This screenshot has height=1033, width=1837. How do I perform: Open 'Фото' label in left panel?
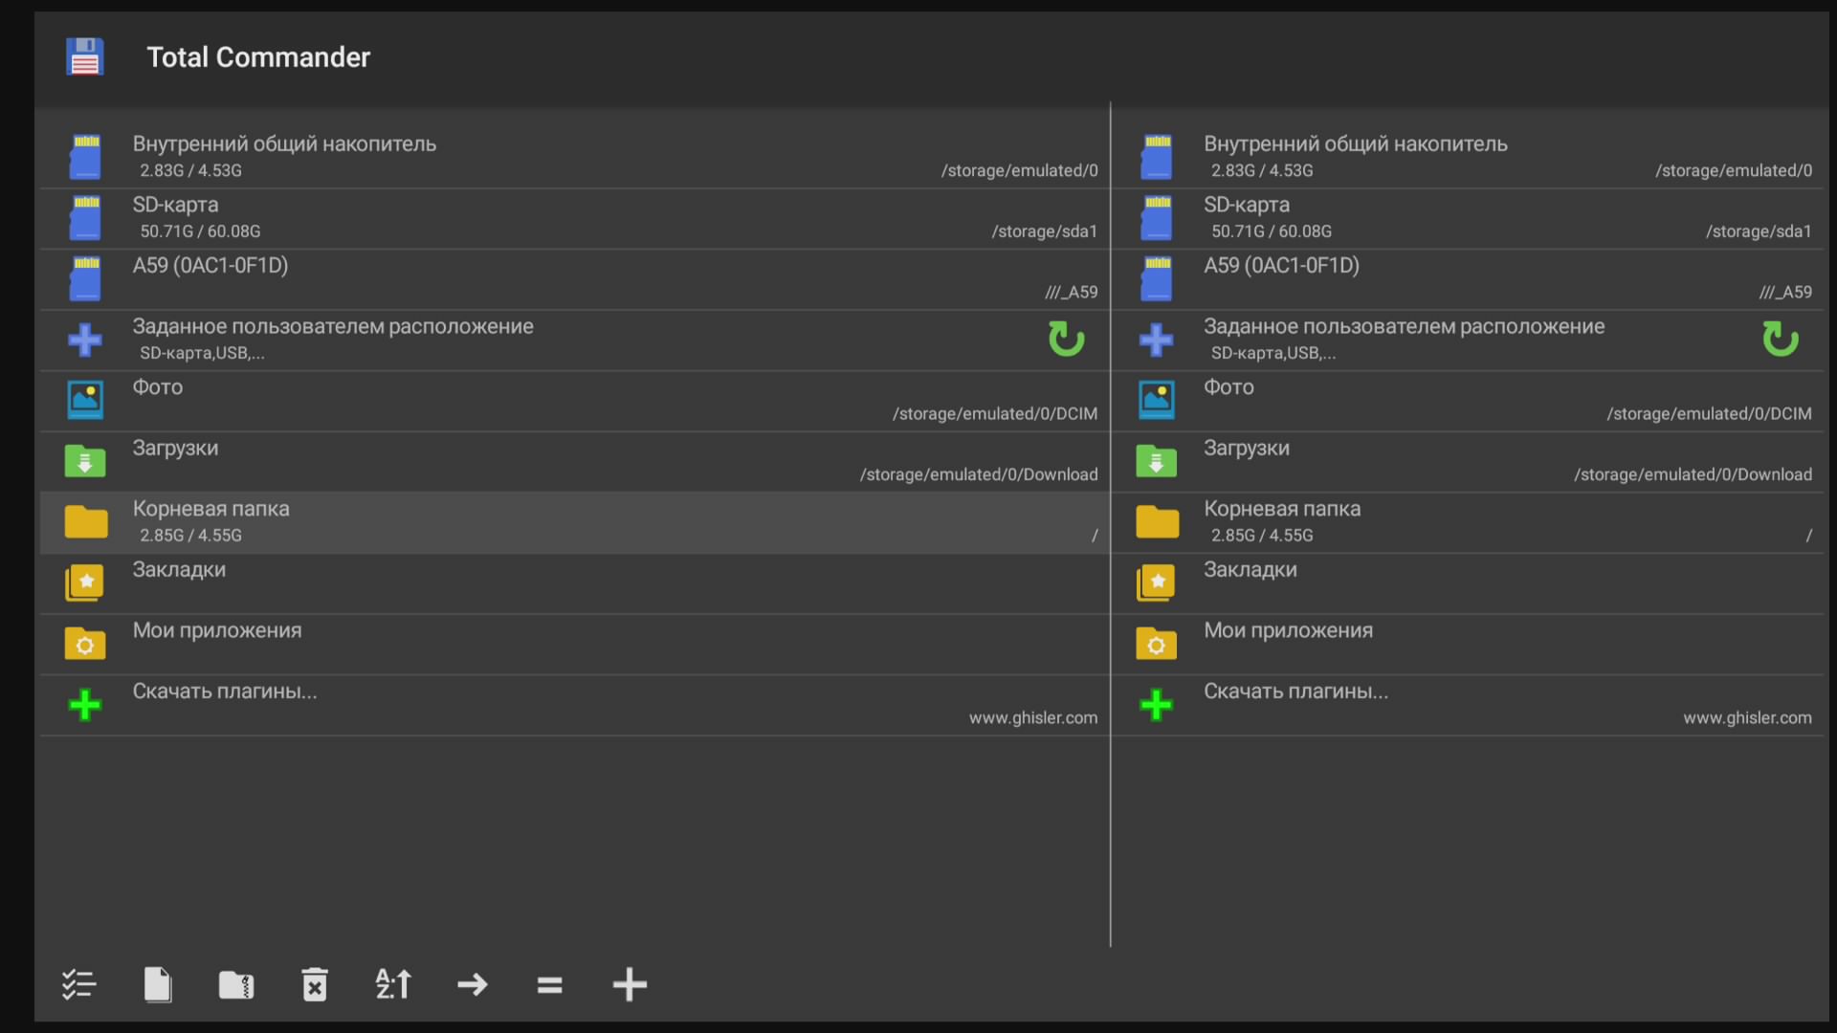158,387
